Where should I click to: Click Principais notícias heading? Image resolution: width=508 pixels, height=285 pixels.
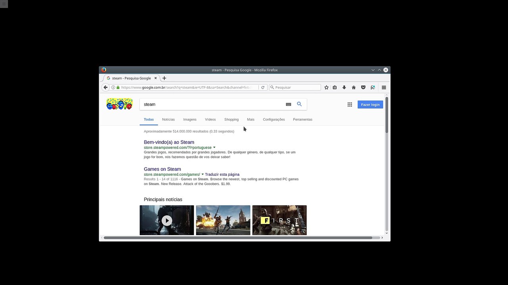coord(163,199)
